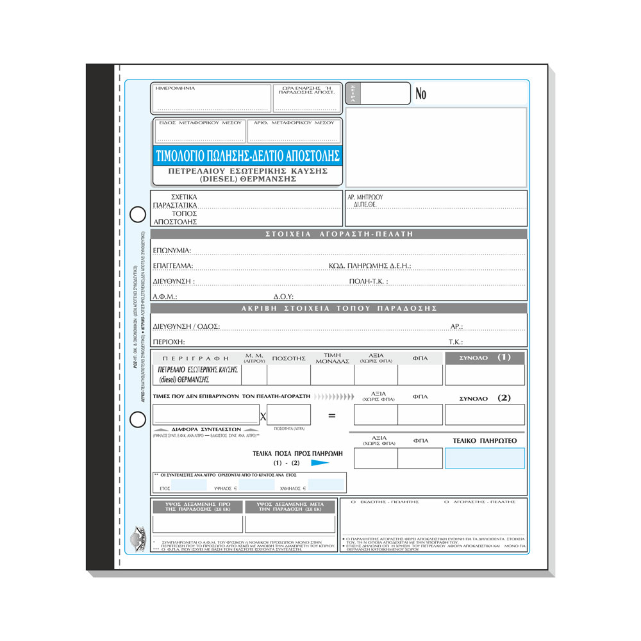Click the ΕΤΟΣ light blue field
Image resolution: width=641 pixels, height=641 pixels.
tap(189, 485)
